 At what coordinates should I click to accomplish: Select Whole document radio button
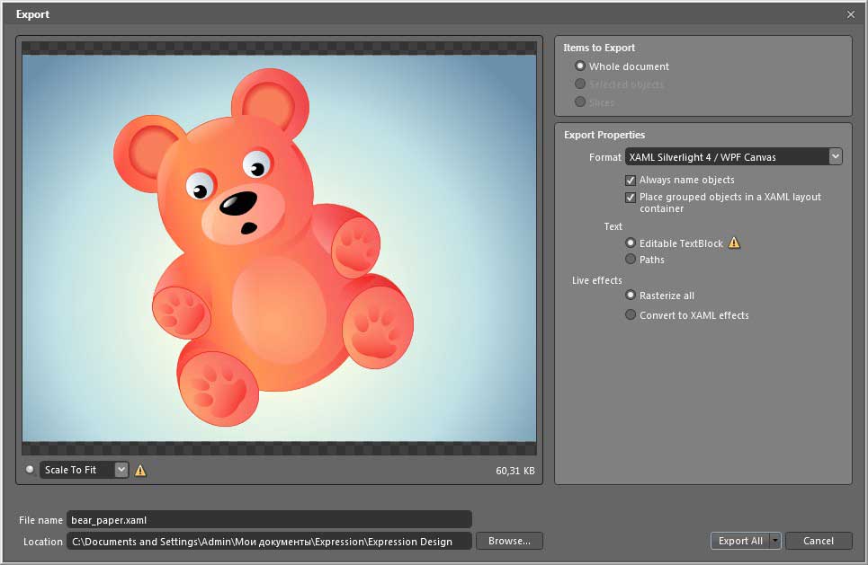579,66
